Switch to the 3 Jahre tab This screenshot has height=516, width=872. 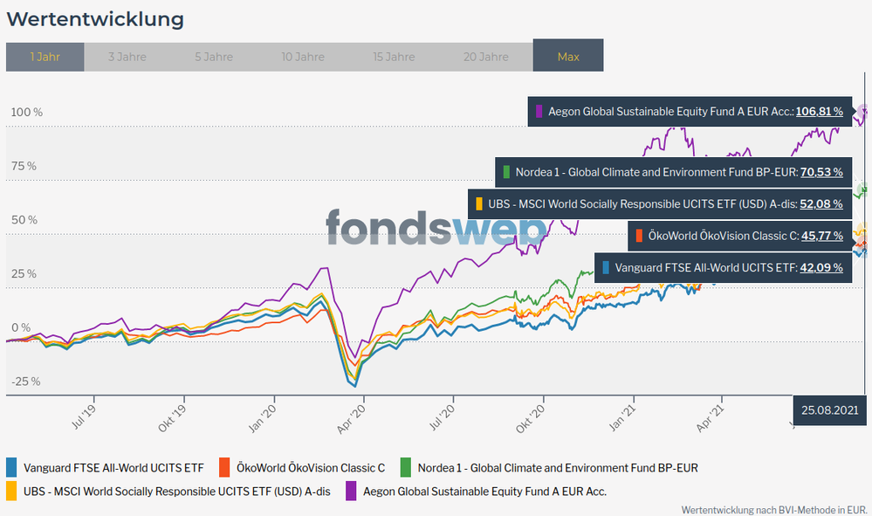point(127,57)
